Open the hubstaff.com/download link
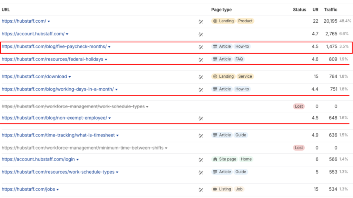 tap(34, 77)
